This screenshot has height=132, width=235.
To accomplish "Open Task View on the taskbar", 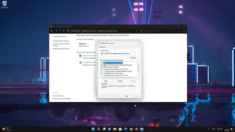I will [104, 129].
